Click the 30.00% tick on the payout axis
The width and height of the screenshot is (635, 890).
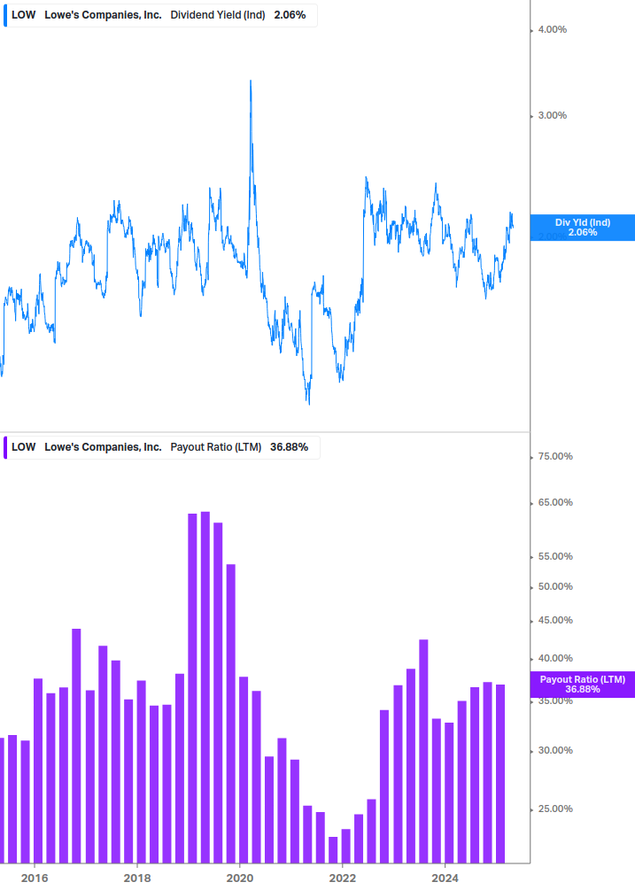[555, 750]
